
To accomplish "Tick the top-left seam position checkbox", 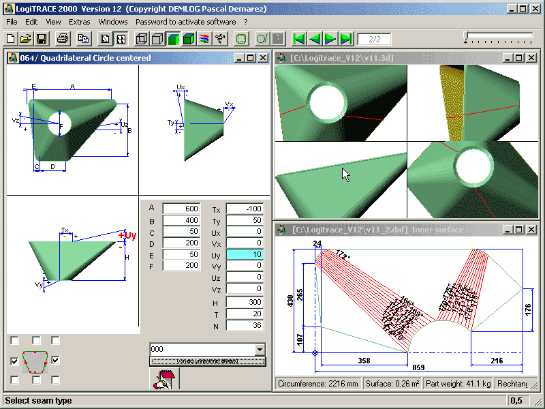I will [14, 340].
